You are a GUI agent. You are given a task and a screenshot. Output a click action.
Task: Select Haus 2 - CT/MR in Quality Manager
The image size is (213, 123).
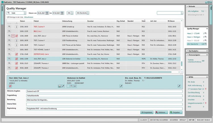pos(193,33)
